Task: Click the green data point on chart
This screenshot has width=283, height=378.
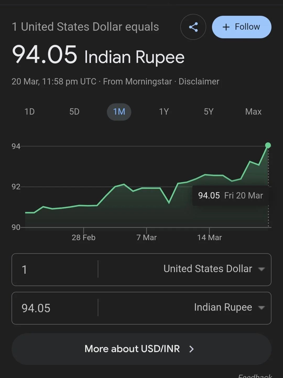Action: click(268, 145)
